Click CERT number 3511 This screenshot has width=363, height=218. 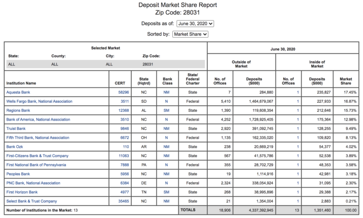pos(124,101)
